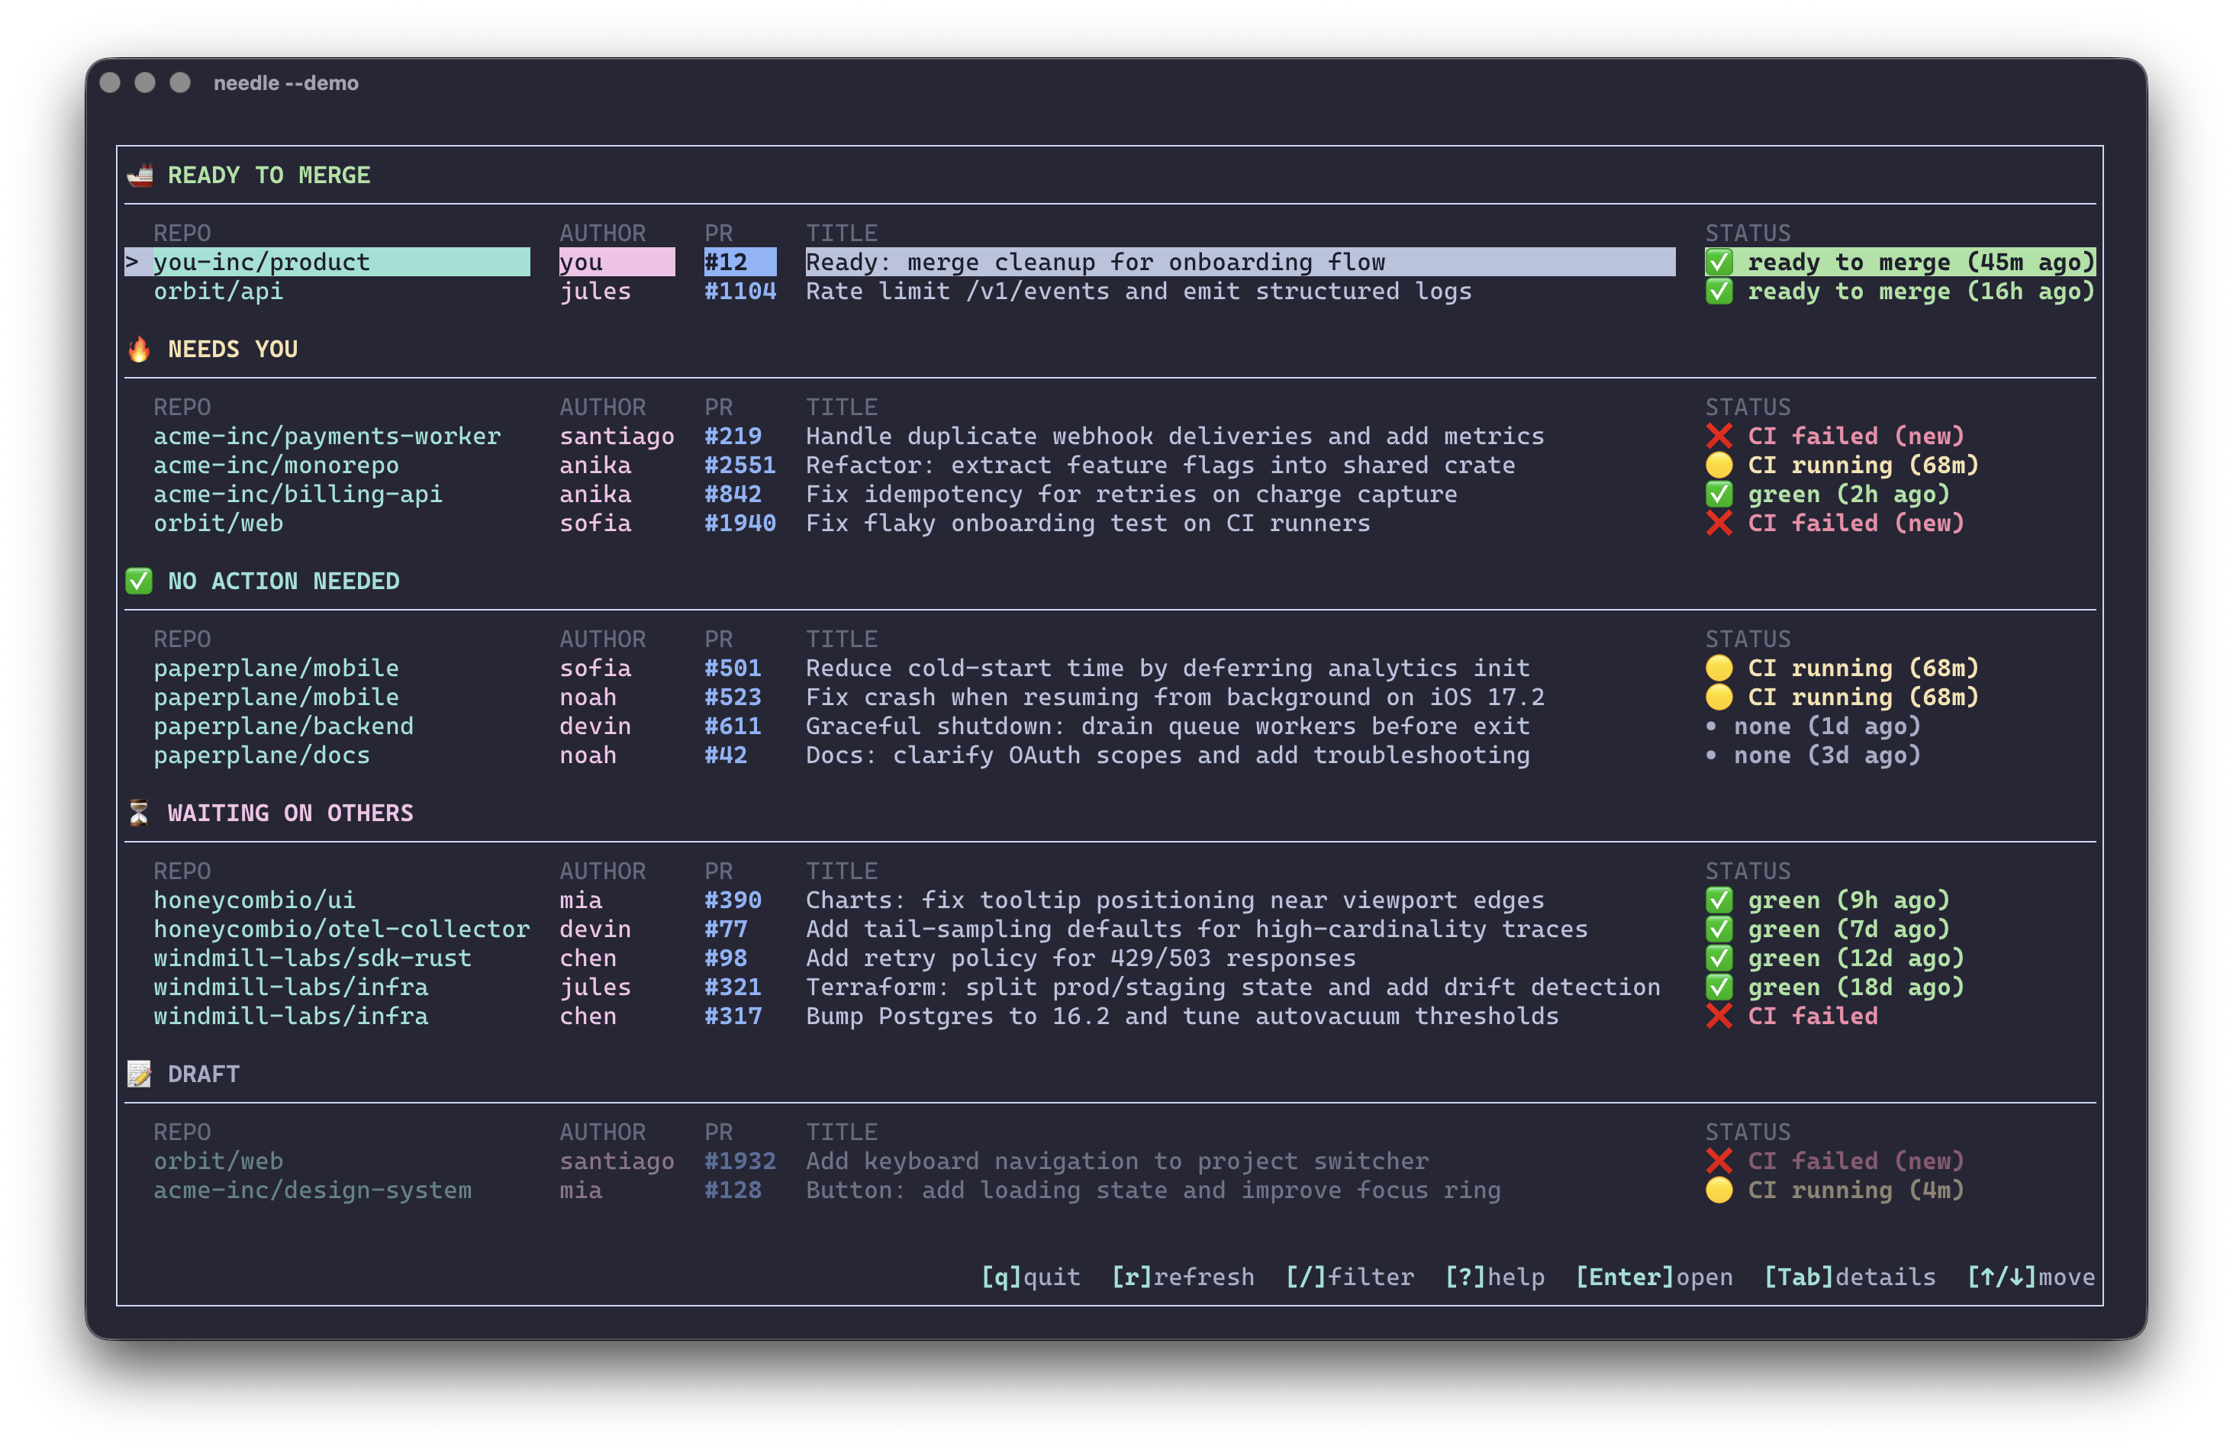Select the paperplane/docs PR row
Viewport: 2233px width, 1453px height.
262,755
